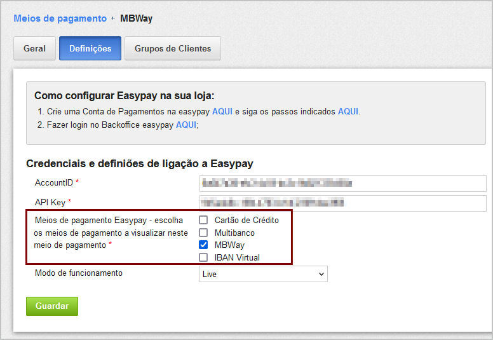
Task: Open the Modo de funcionamento dropdown
Action: point(263,274)
